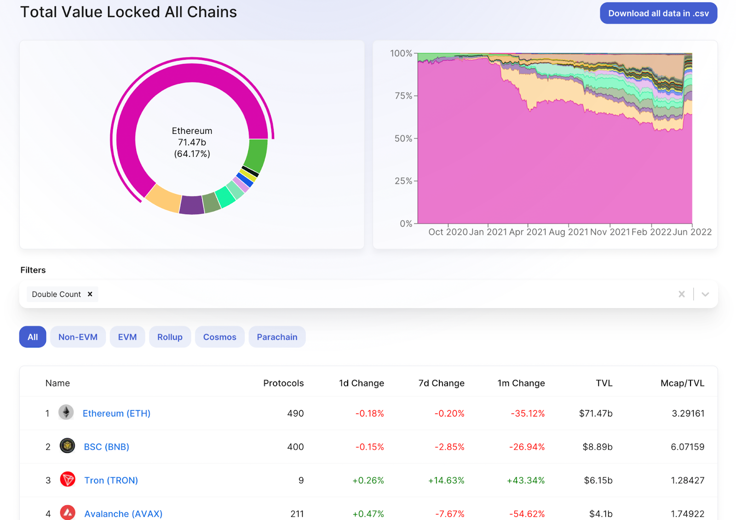Click in the Filters select field
The width and height of the screenshot is (736, 520).
pyautogui.click(x=368, y=294)
